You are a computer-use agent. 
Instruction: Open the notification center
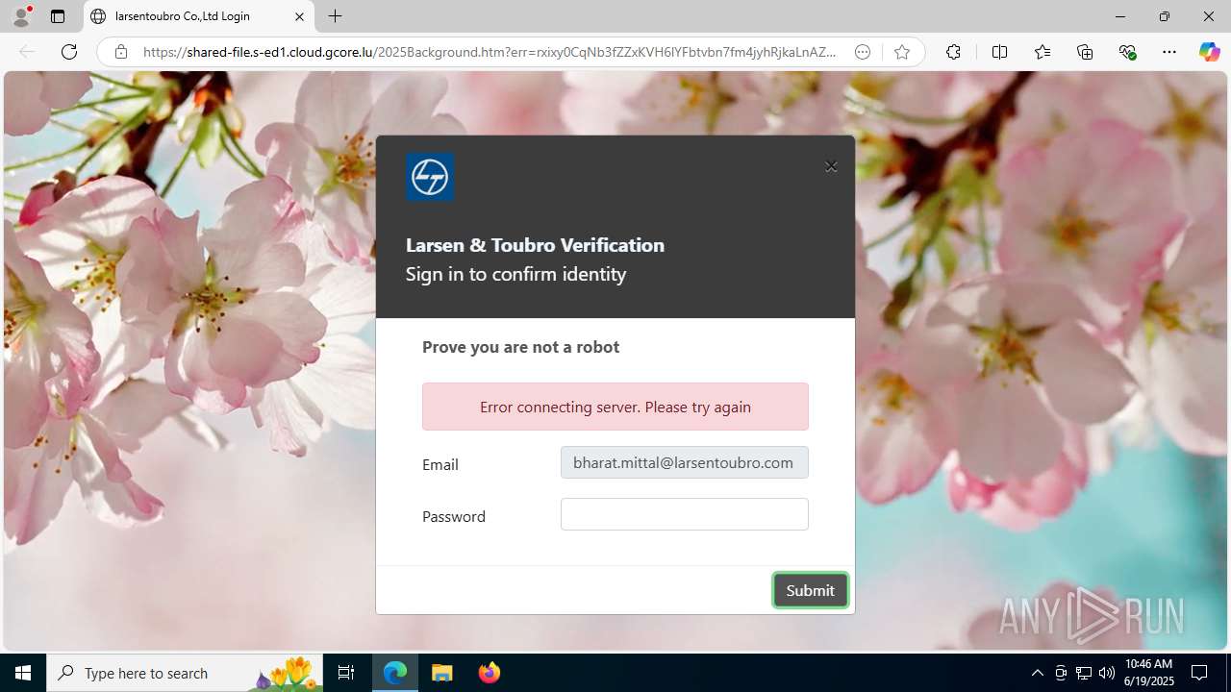(1199, 673)
